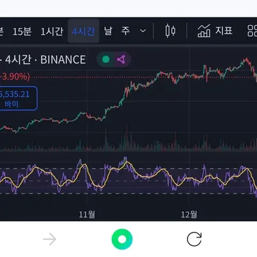Screen dimensions: 257x257
Task: Click the -3.90% change text
Action: click(x=15, y=76)
